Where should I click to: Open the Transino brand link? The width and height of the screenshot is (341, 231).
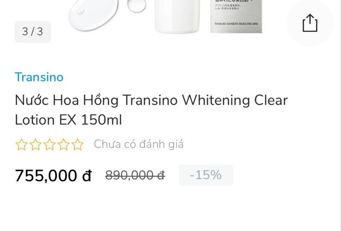pos(39,77)
